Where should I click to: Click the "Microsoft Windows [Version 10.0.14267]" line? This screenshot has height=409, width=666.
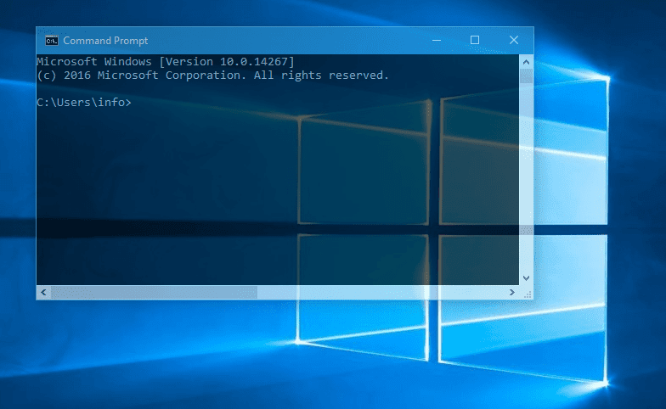point(165,61)
